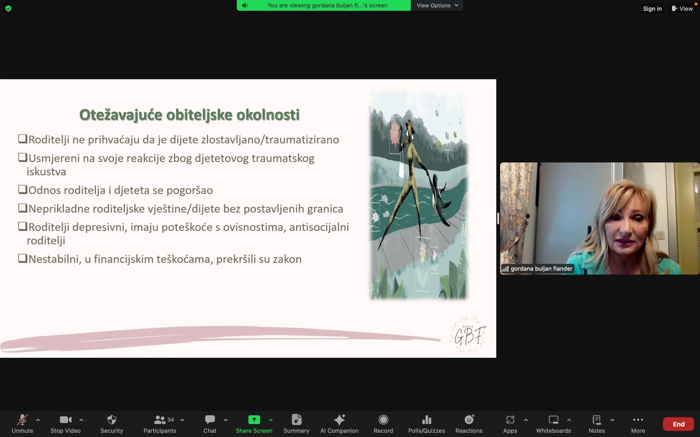Open the Summary tool
Image resolution: width=700 pixels, height=437 pixels.
pyautogui.click(x=296, y=423)
